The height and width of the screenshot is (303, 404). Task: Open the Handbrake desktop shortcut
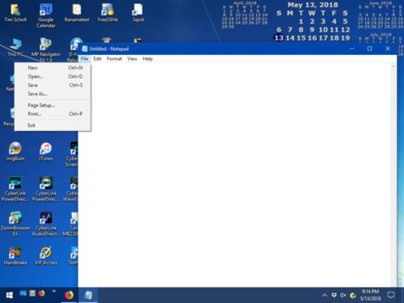[x=15, y=256]
